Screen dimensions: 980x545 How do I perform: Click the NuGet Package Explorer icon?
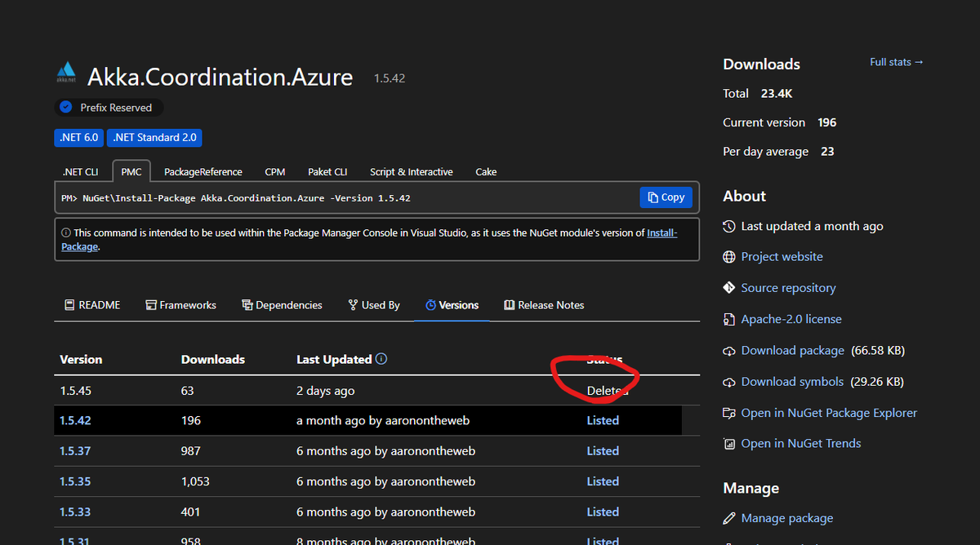click(x=729, y=413)
